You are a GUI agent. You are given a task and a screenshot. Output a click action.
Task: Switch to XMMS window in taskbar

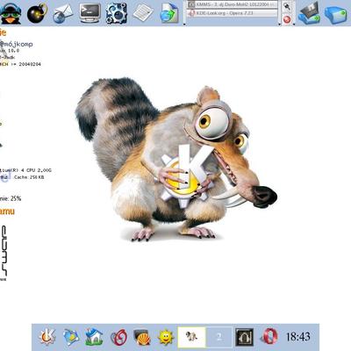coord(233,4)
